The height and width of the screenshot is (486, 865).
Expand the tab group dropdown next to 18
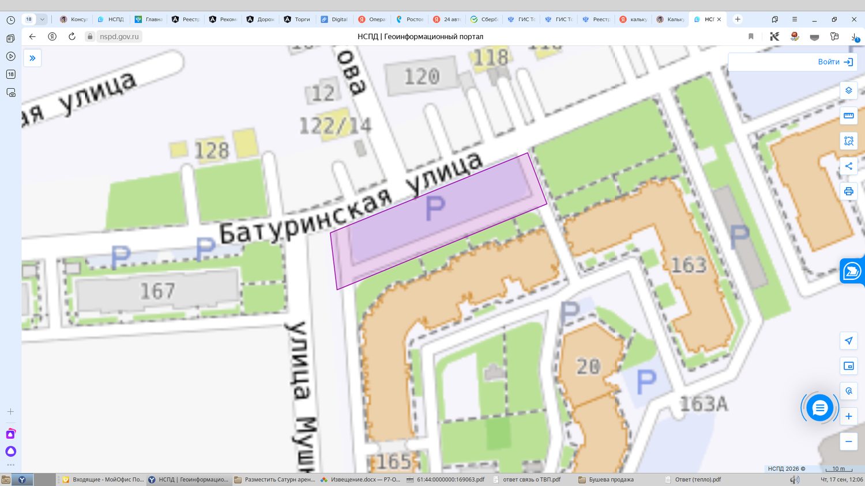[x=42, y=19]
